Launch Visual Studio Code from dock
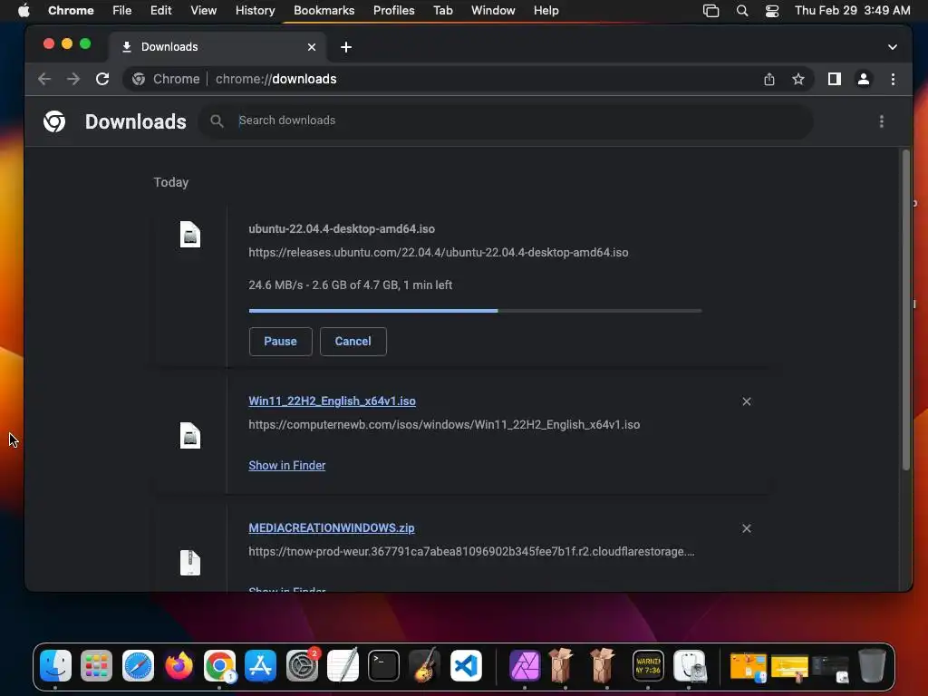This screenshot has height=696, width=928. pyautogui.click(x=466, y=666)
